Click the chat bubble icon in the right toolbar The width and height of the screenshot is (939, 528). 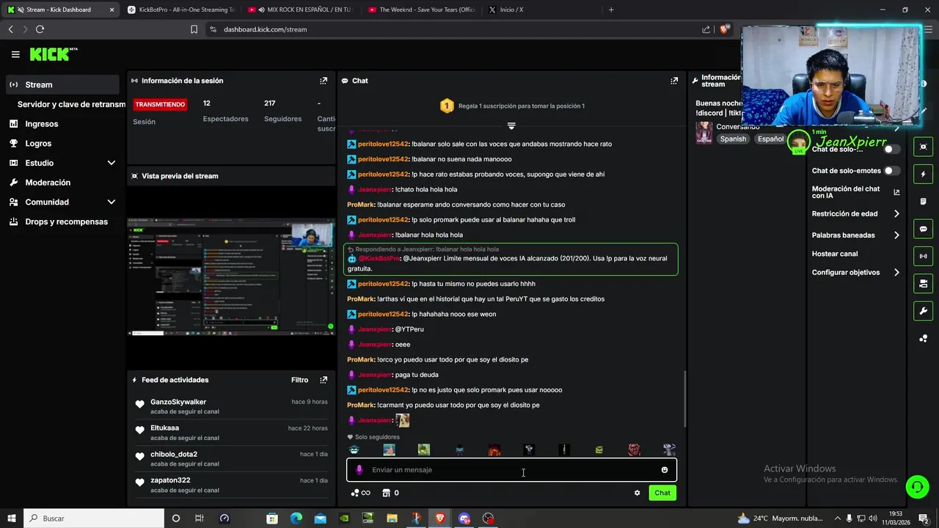coord(923,229)
